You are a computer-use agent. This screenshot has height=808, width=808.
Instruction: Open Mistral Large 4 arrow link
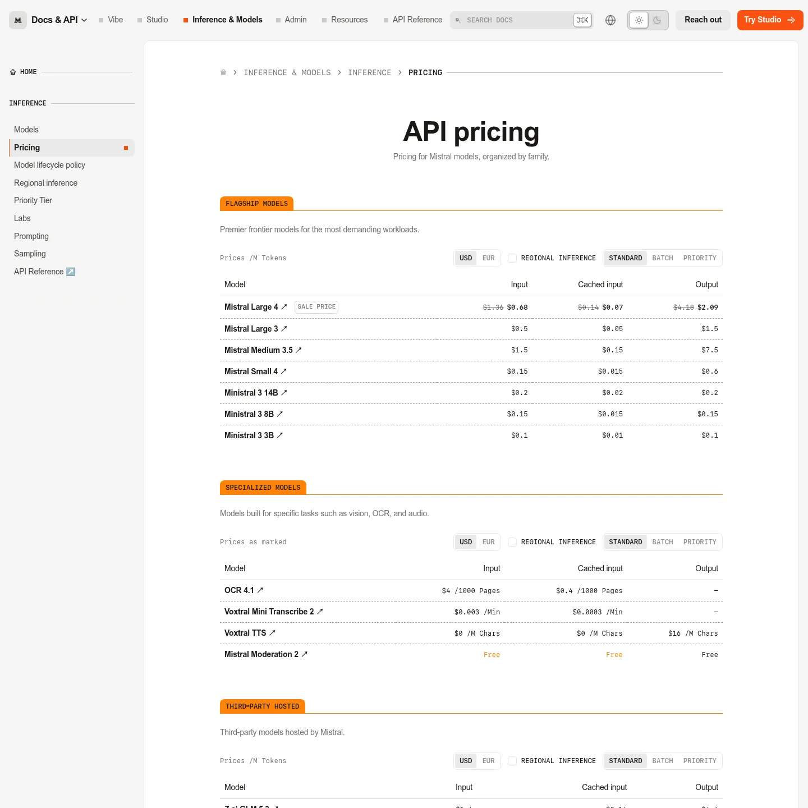(284, 307)
